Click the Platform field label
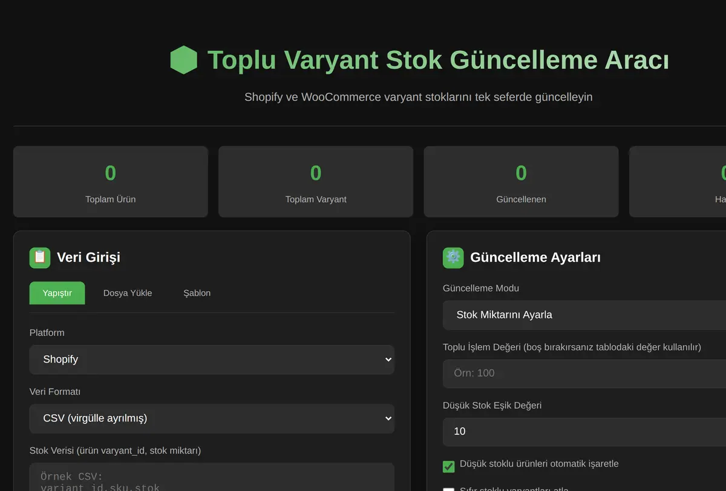 click(x=47, y=333)
